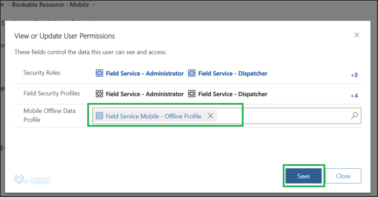Click the Offline Profile entity icon
The width and height of the screenshot is (378, 197).
(99, 116)
